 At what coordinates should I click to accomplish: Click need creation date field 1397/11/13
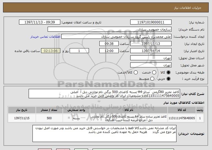coord(151,44)
